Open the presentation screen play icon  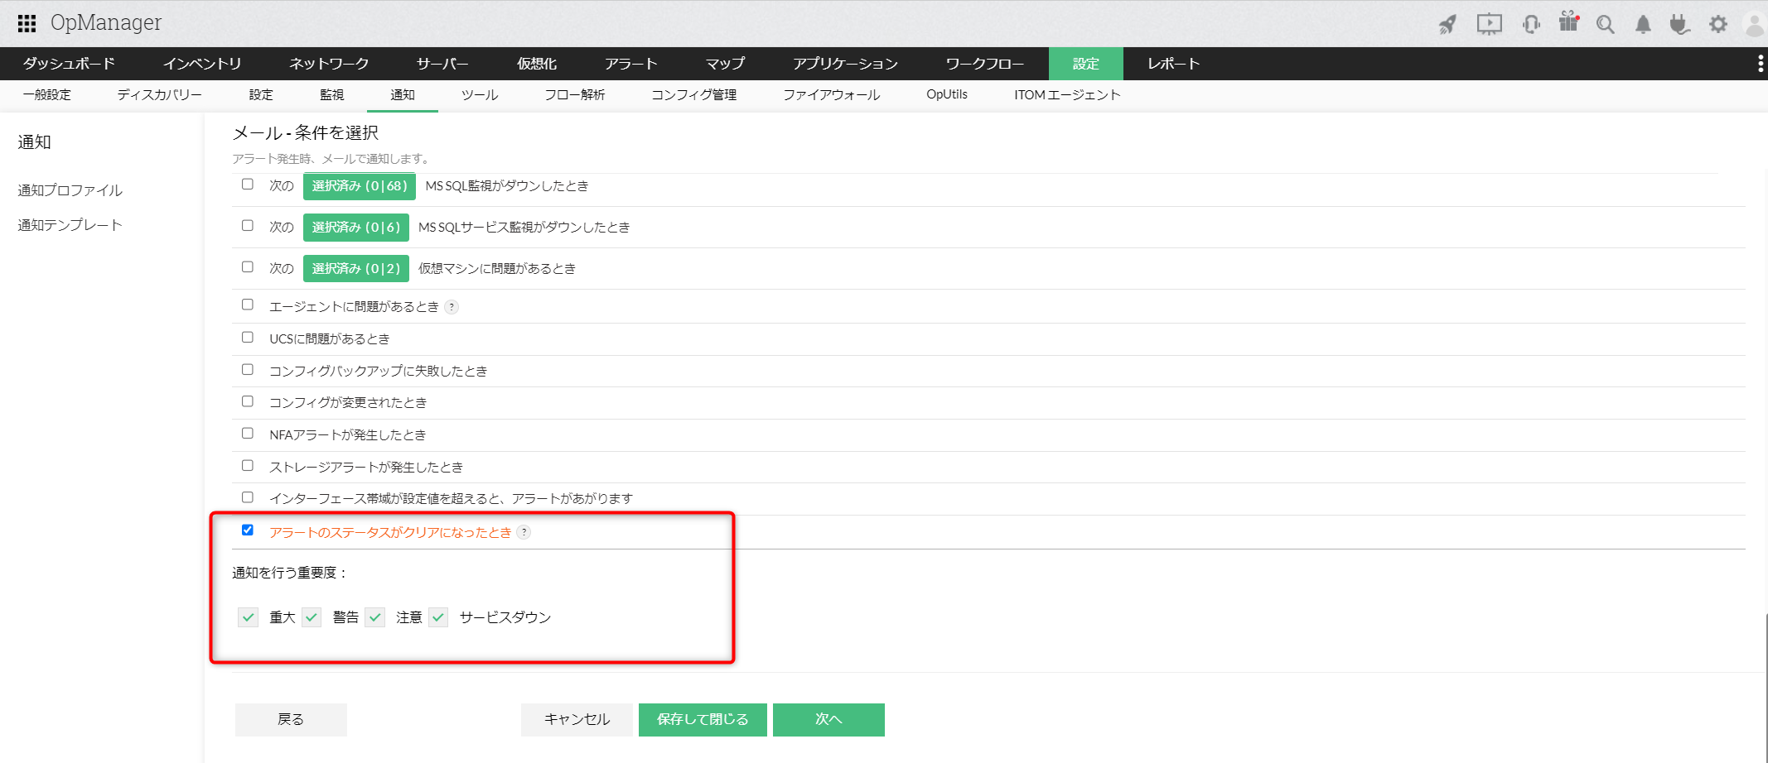pyautogui.click(x=1489, y=24)
